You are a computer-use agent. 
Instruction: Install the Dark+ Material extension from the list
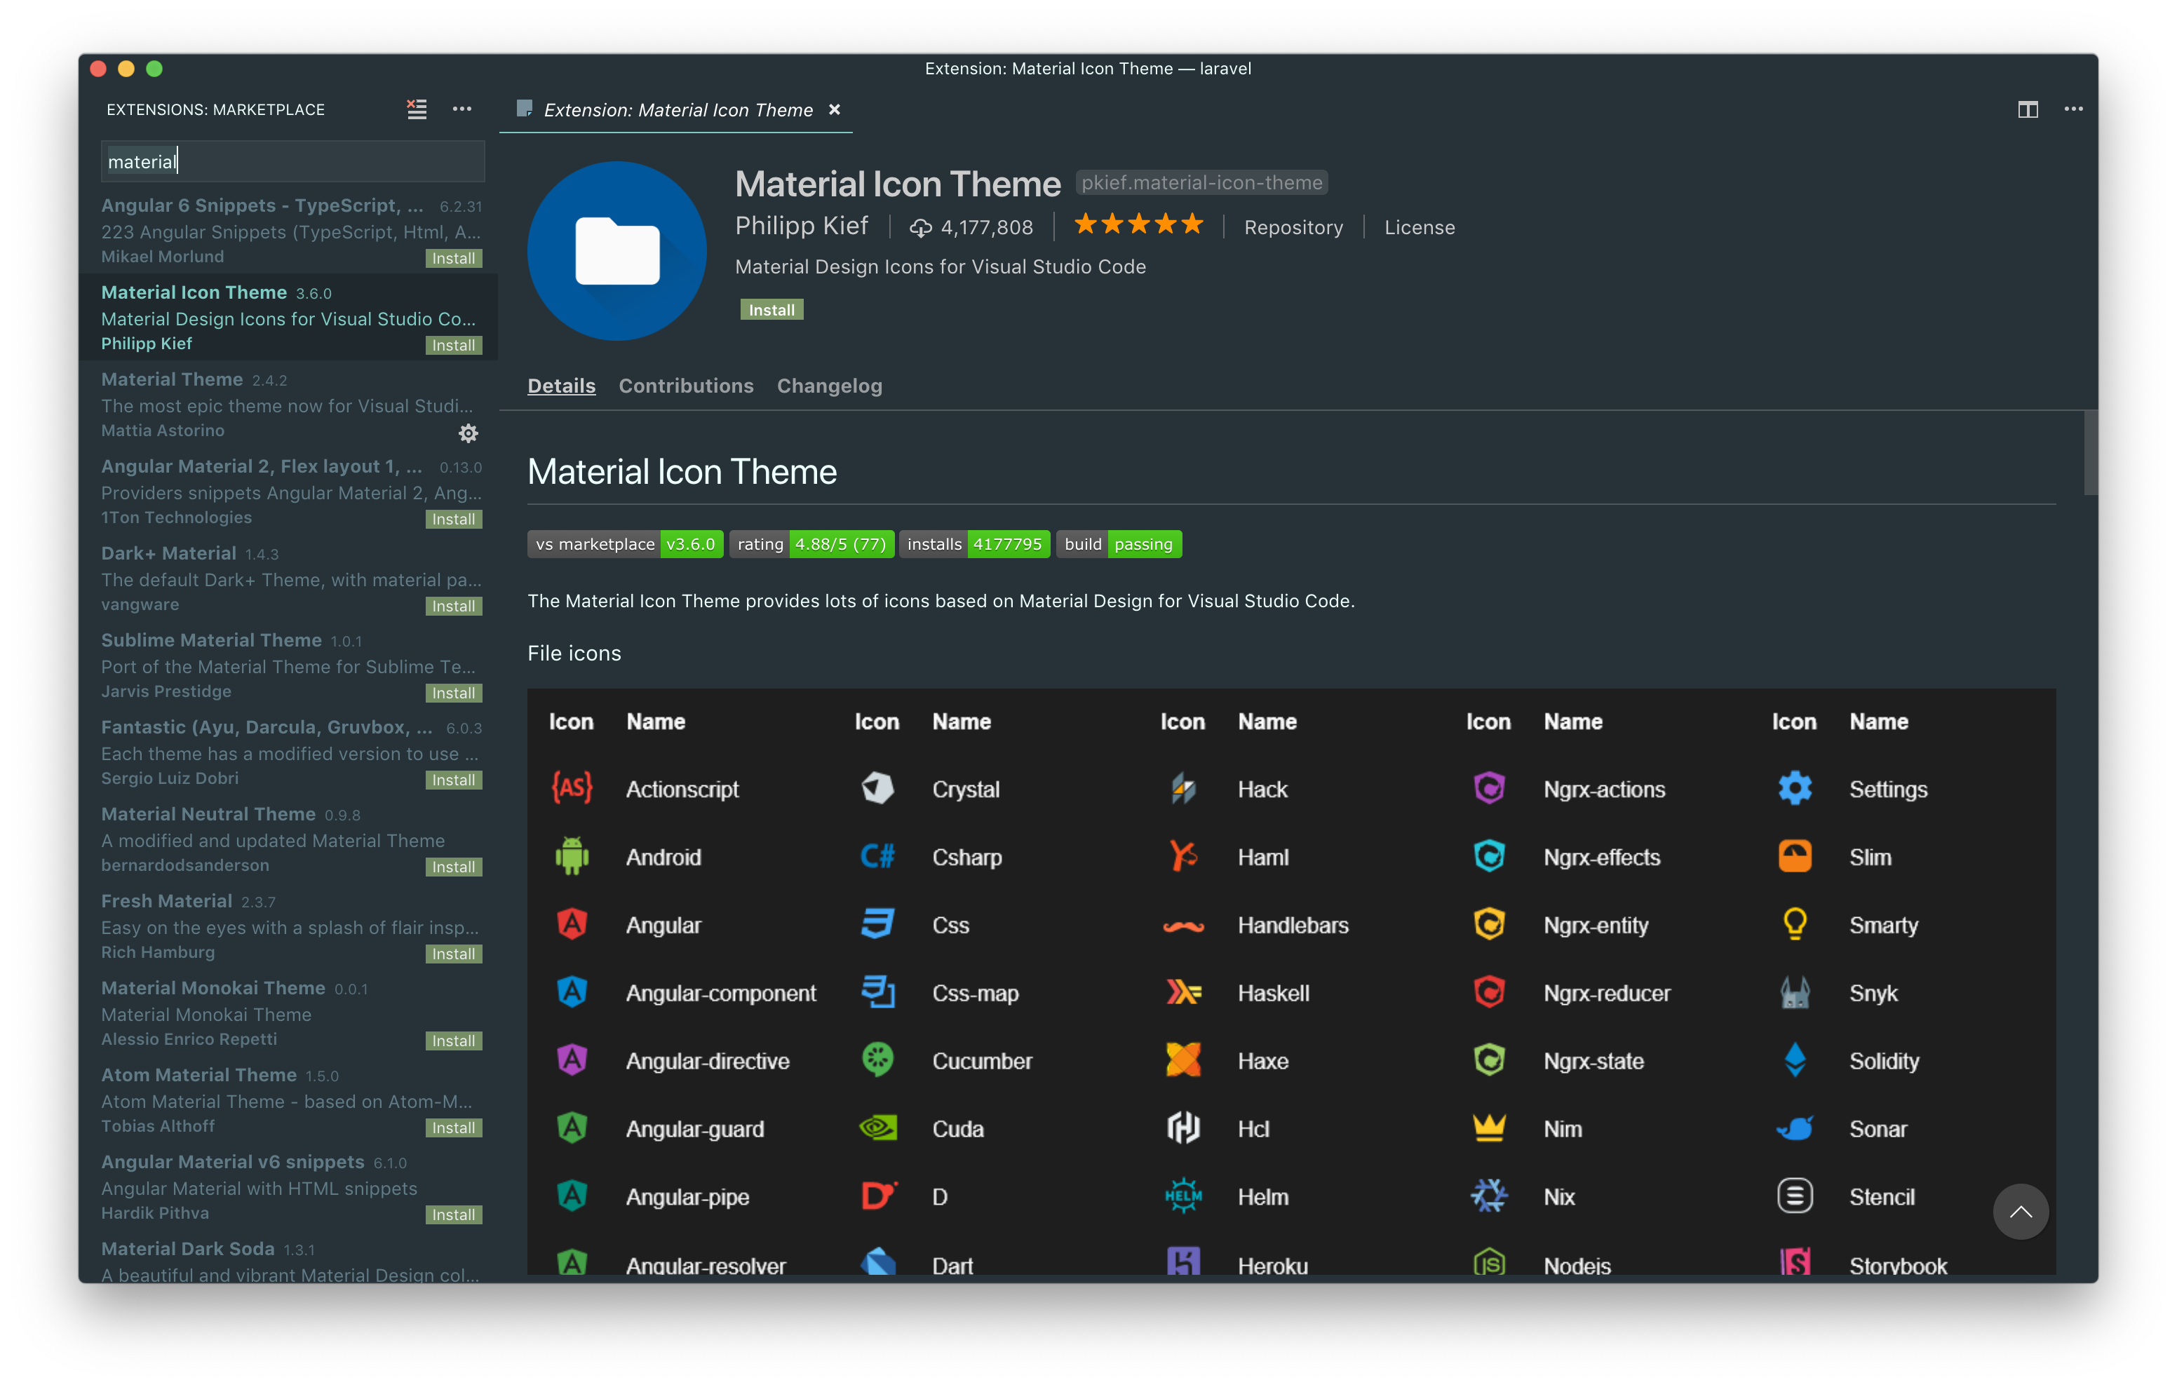[x=453, y=606]
